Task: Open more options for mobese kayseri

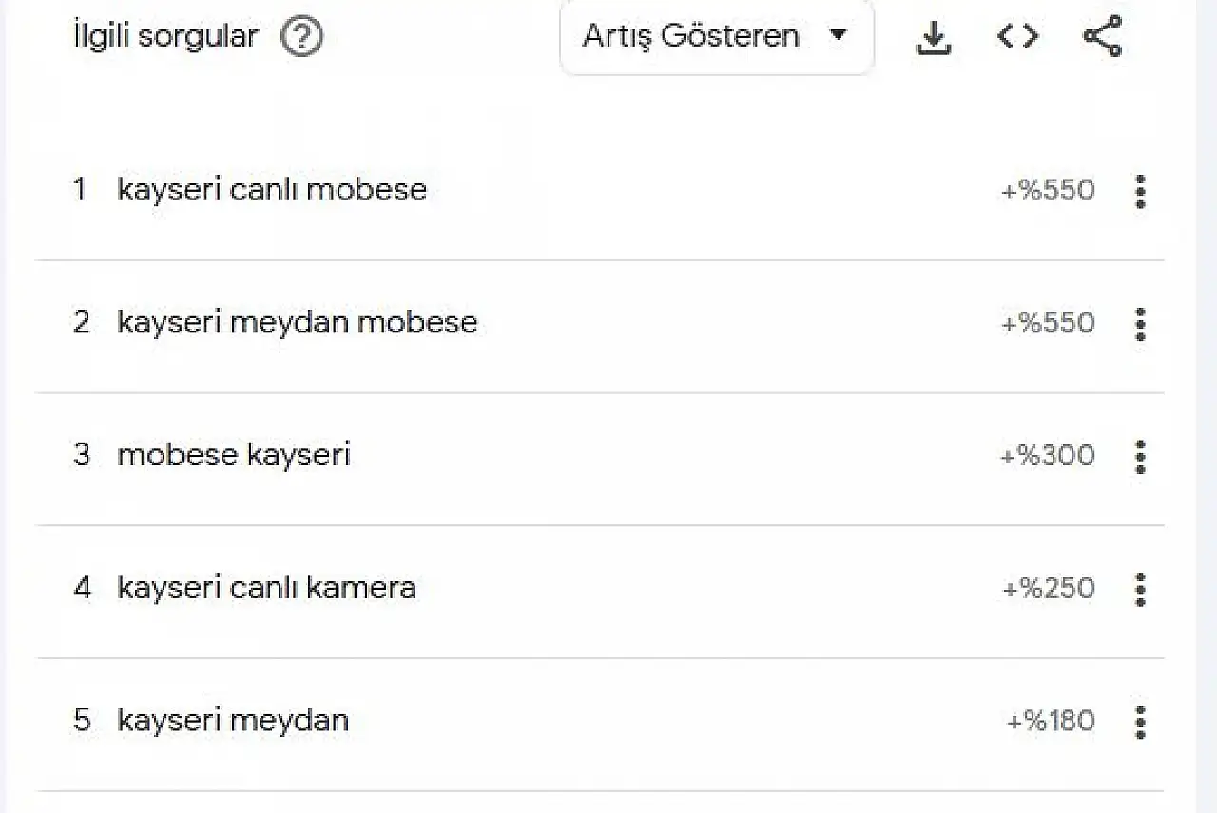Action: 1141,457
